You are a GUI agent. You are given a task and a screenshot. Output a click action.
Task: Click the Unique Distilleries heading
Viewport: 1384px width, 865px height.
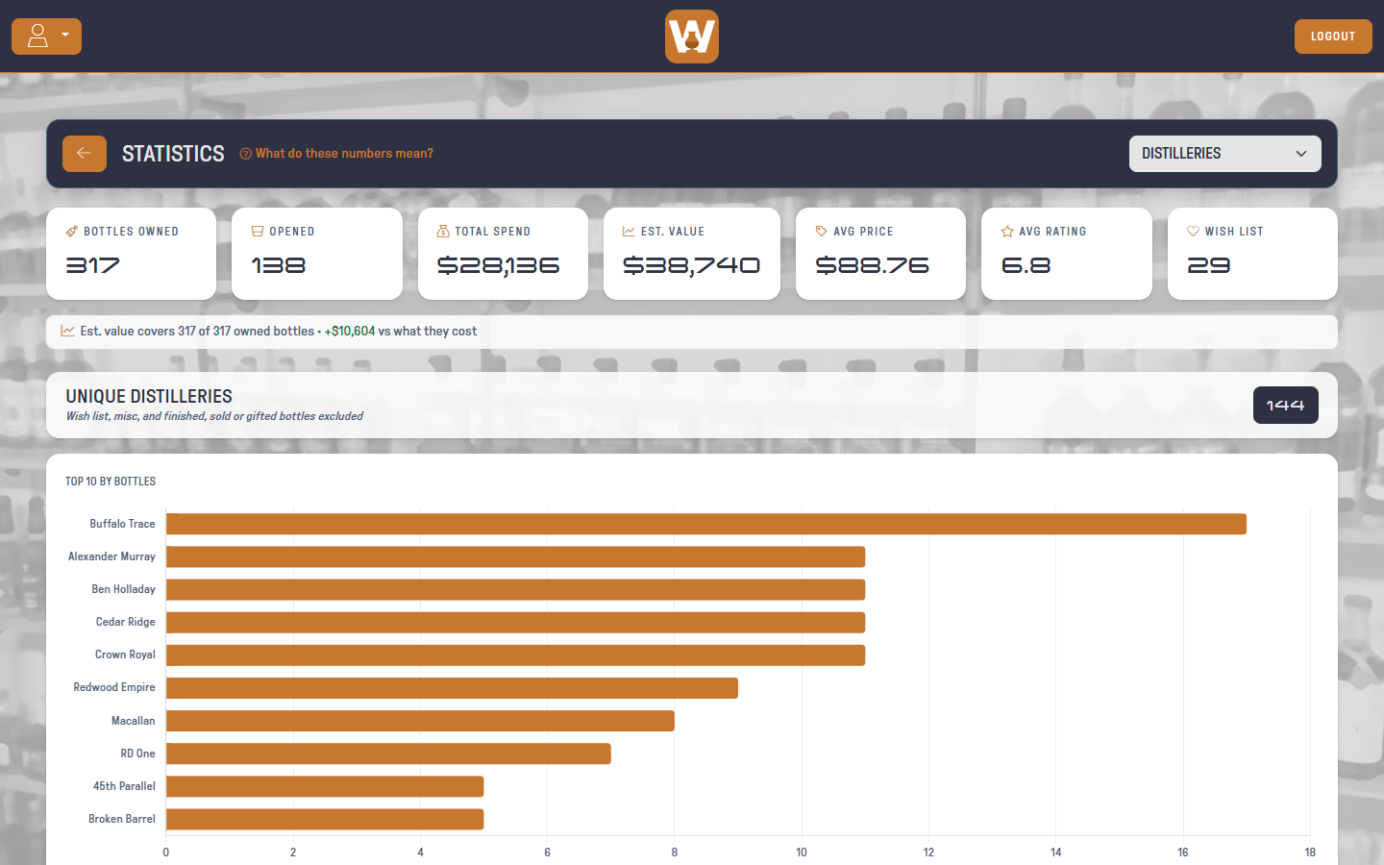pyautogui.click(x=149, y=396)
